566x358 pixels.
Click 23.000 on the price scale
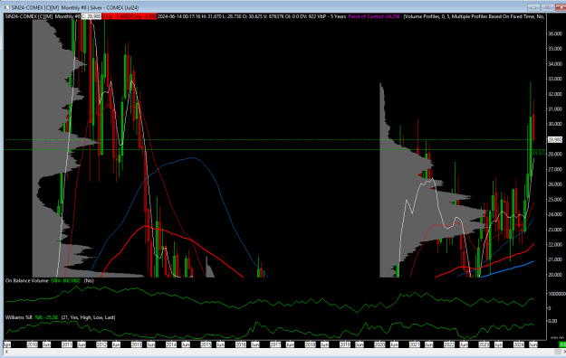pos(555,230)
